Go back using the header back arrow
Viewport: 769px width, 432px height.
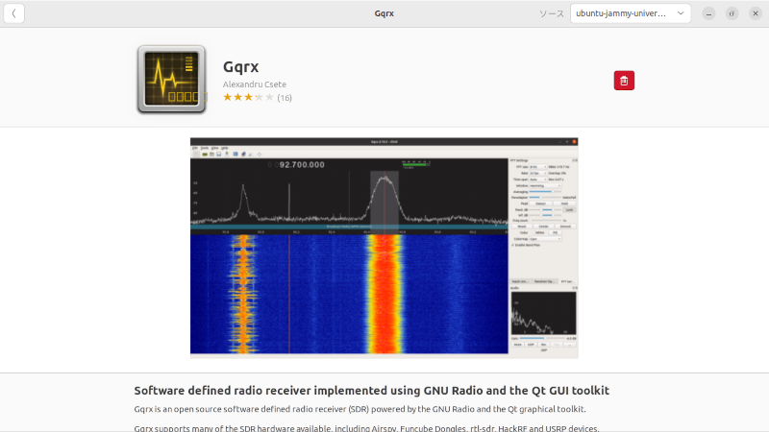(13, 13)
